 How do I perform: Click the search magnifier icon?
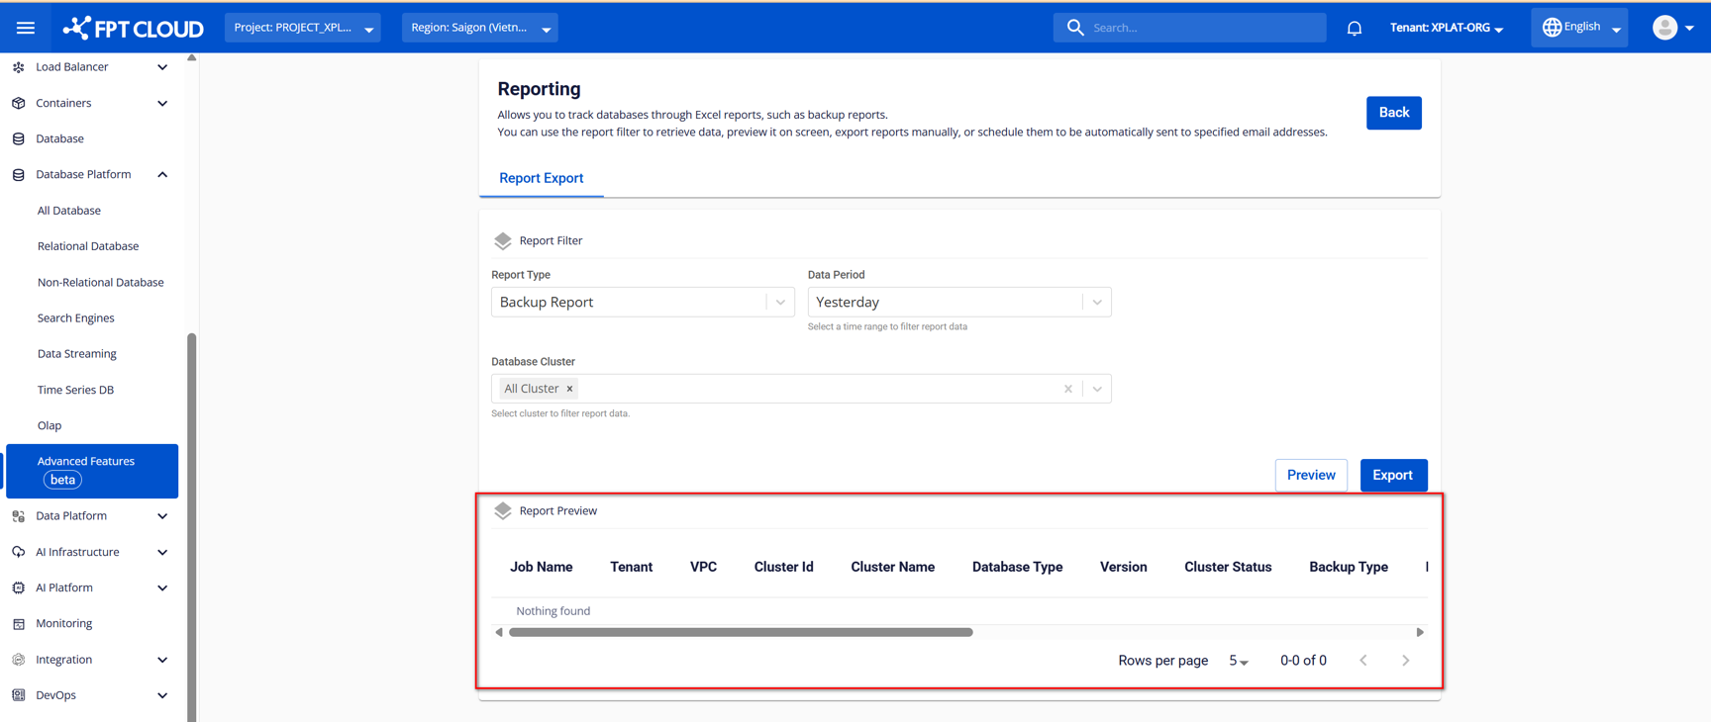(x=1075, y=28)
